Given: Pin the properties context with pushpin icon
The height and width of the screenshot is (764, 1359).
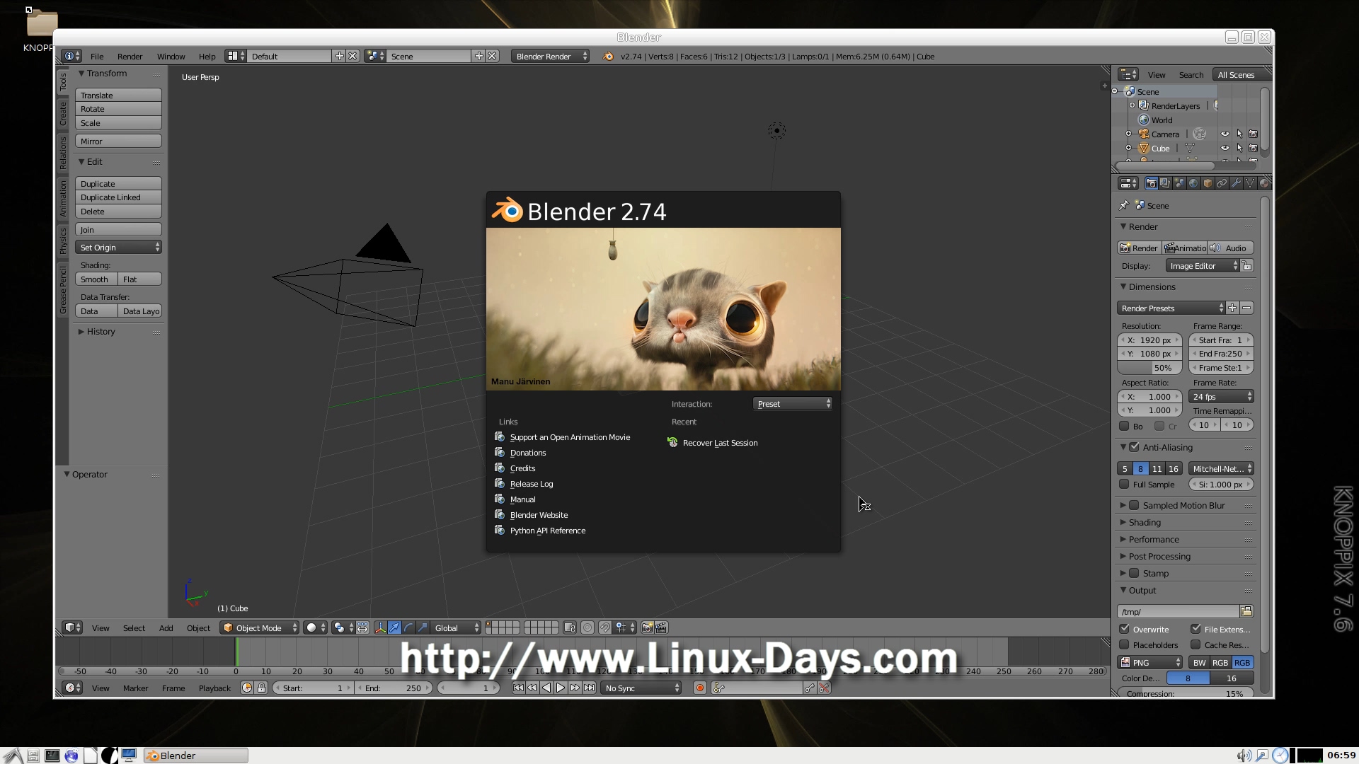Looking at the screenshot, I should pos(1124,205).
